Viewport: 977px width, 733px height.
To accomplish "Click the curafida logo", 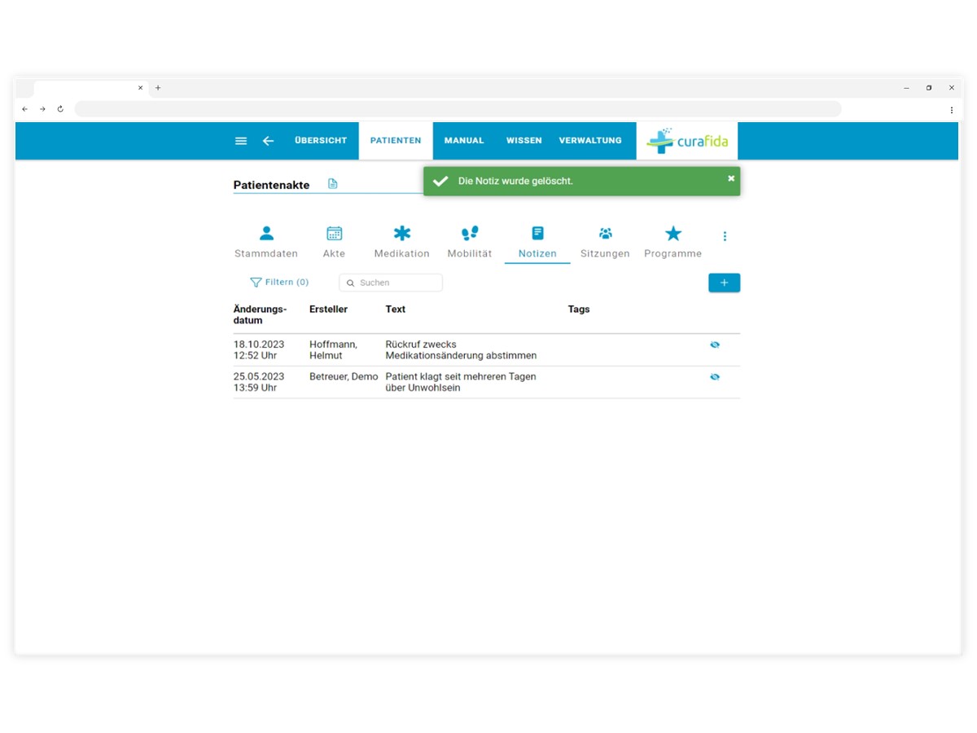I will pyautogui.click(x=687, y=141).
